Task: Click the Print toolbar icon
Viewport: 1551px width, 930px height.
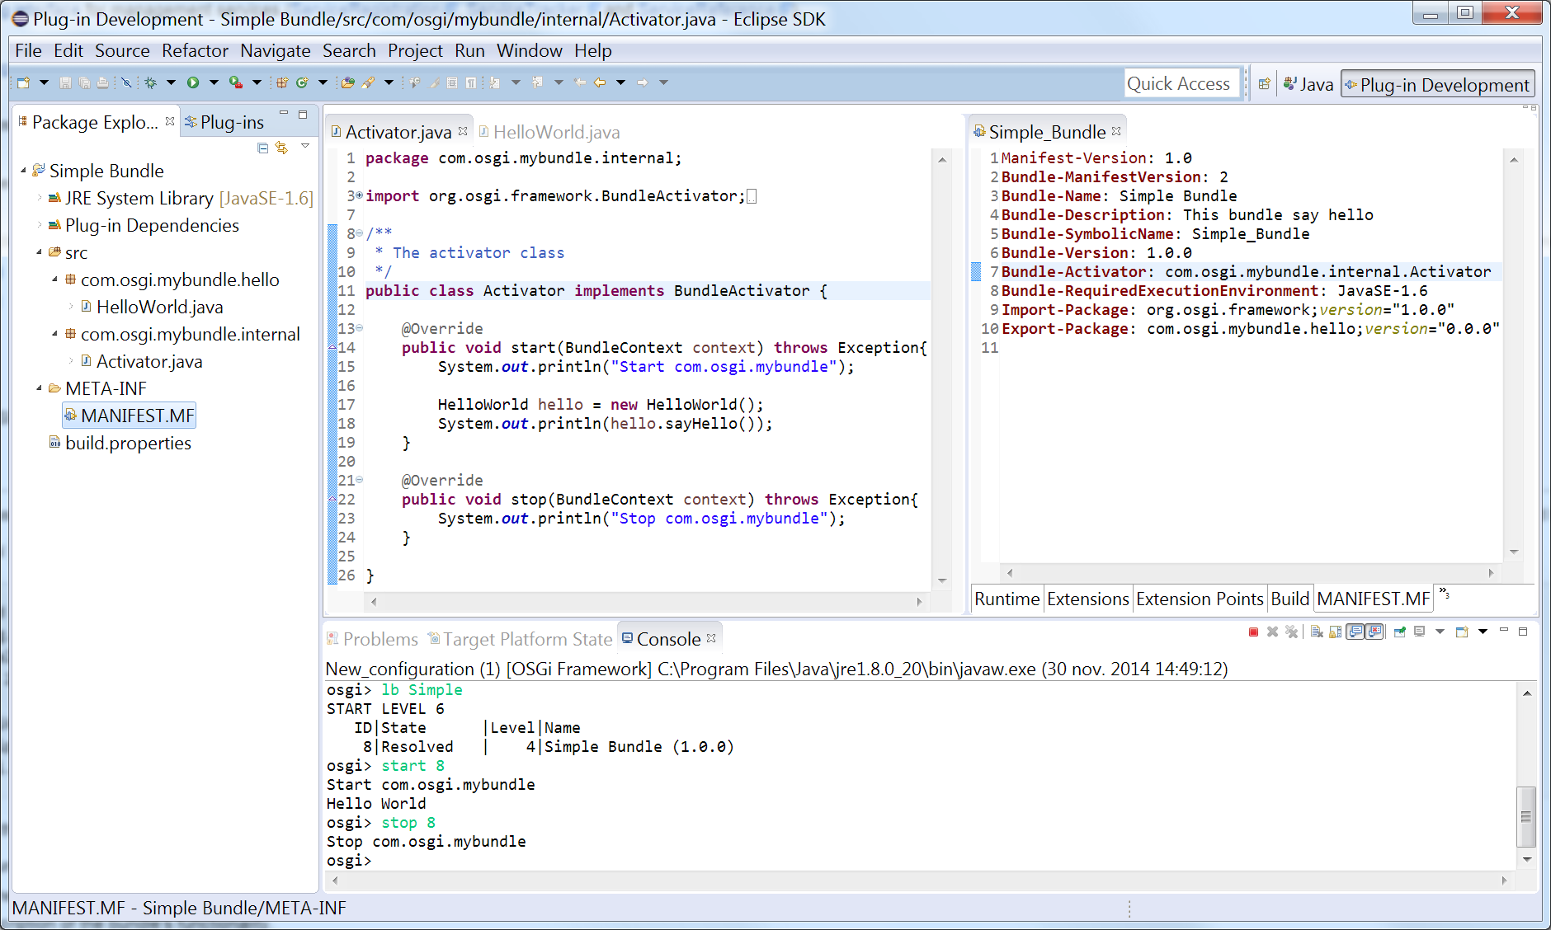Action: point(102,82)
